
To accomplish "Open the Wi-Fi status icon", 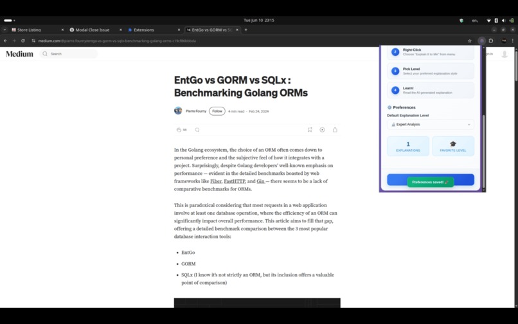I will (x=488, y=21).
